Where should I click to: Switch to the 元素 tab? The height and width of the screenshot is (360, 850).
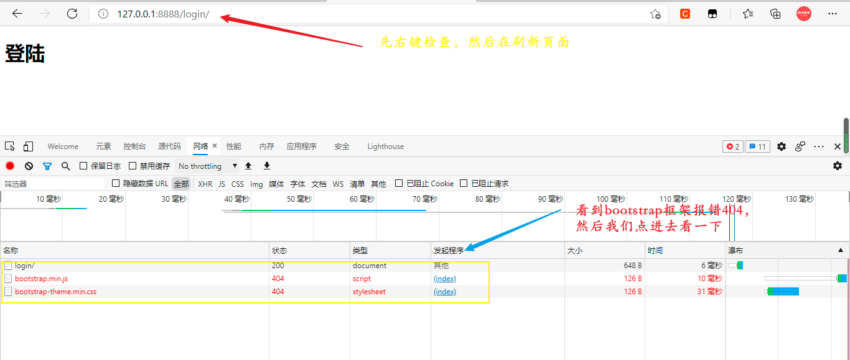tap(103, 146)
